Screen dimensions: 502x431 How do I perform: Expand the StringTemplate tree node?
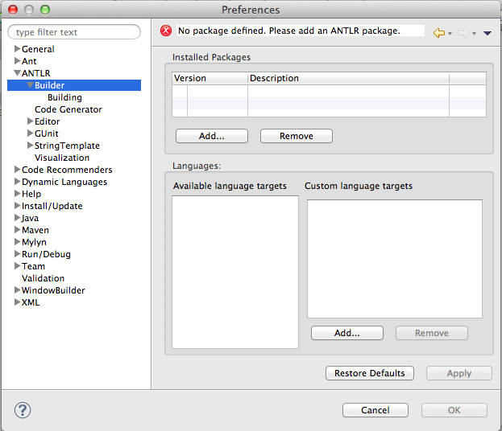pos(30,146)
